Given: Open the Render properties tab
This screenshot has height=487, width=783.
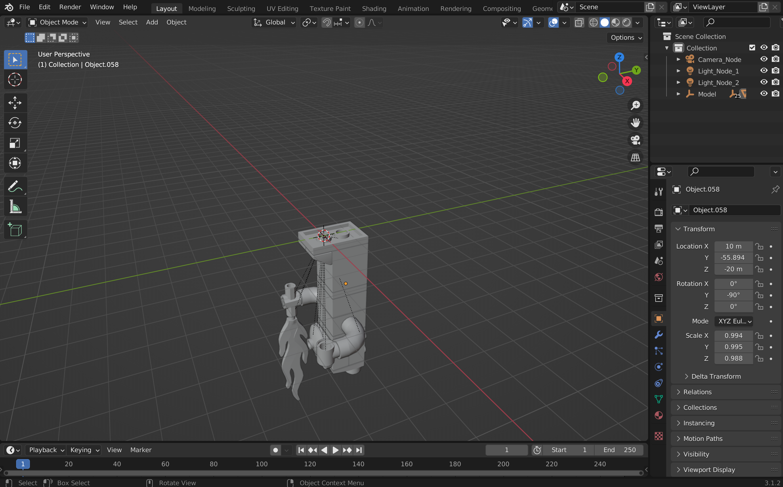Looking at the screenshot, I should point(658,212).
